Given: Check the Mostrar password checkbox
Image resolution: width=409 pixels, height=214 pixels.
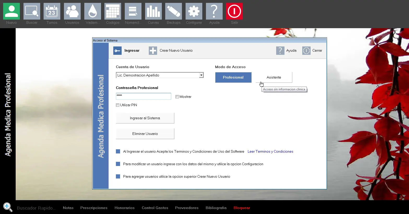Looking at the screenshot, I should coord(177,97).
